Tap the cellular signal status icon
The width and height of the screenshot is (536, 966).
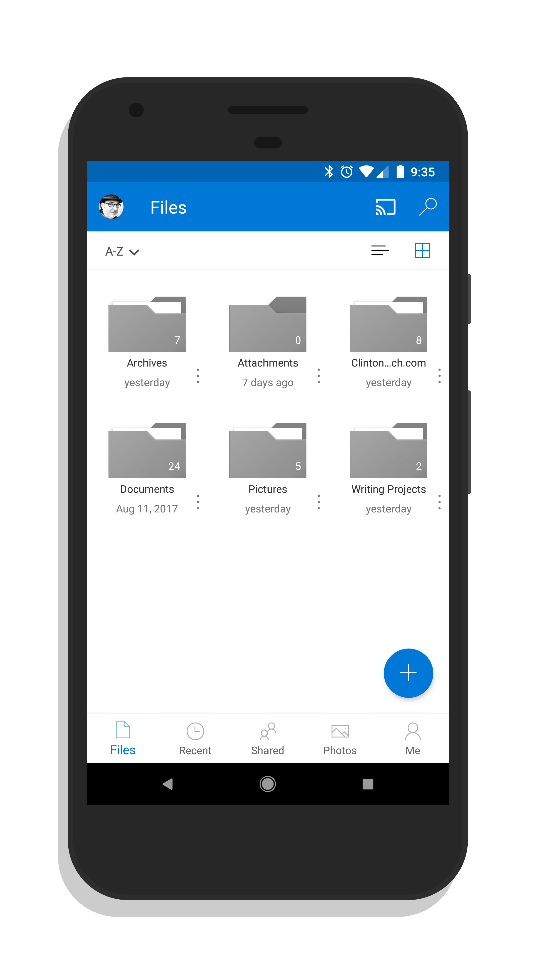point(383,172)
